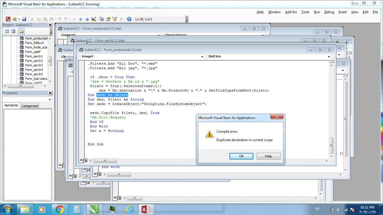
Task: Click the Save toolbar icon
Action: pyautogui.click(x=24, y=19)
